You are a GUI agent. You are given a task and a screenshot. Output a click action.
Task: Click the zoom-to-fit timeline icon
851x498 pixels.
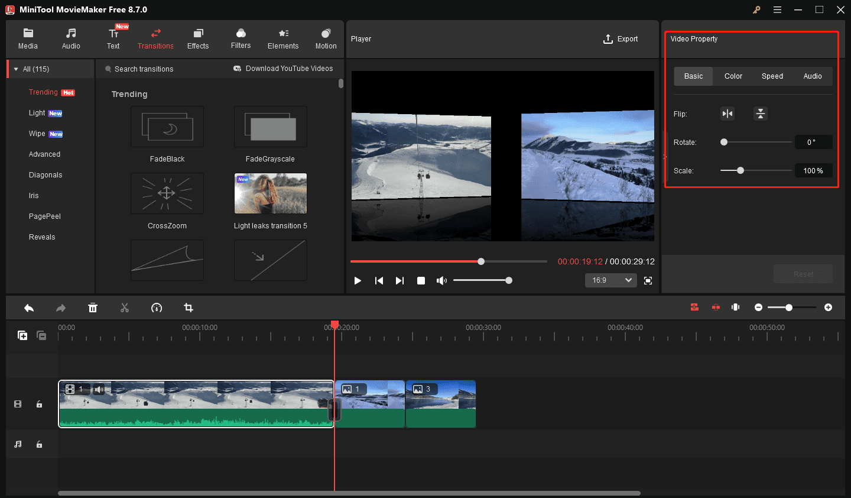[736, 308]
